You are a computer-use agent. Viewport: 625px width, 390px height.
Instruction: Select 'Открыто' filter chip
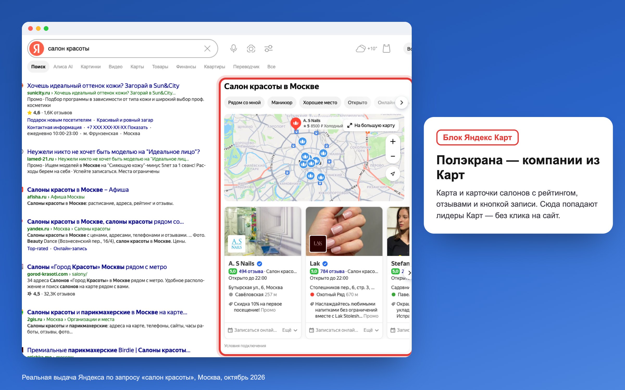(357, 103)
